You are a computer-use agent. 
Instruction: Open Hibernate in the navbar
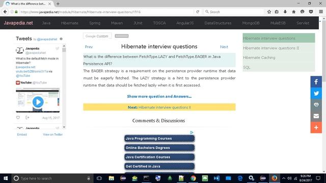70,23
